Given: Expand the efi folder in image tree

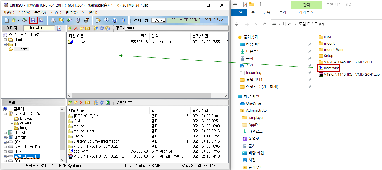Looking at the screenshot, I should coord(5,44).
